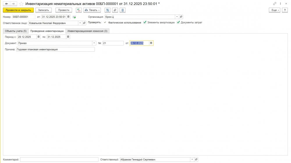Click the Записать button
The width and height of the screenshot is (291, 163).
[x=44, y=10]
